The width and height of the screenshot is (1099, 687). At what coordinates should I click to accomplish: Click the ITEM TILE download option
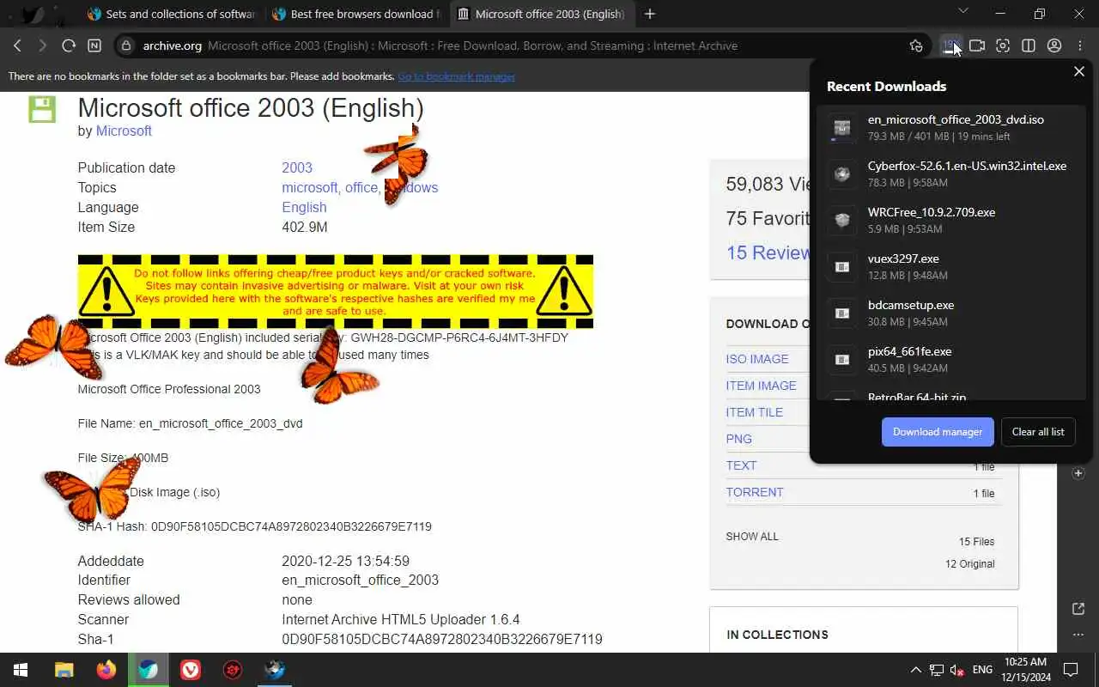tap(755, 412)
